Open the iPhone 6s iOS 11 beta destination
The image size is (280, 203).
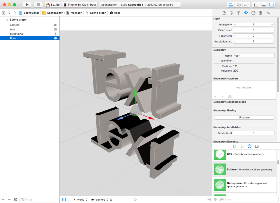pos(80,5)
